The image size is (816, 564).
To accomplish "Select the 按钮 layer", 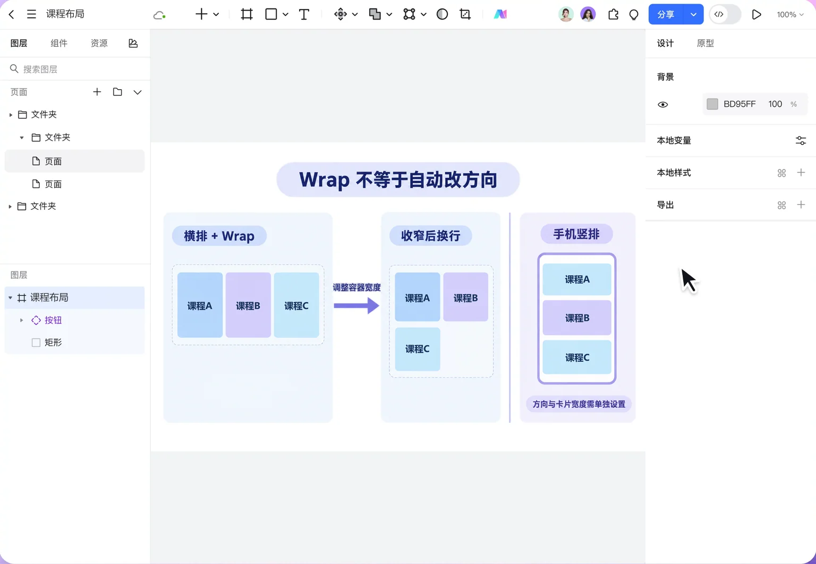I will (74, 320).
